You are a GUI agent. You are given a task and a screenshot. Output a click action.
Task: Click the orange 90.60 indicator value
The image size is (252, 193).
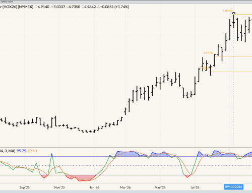click(x=32, y=151)
